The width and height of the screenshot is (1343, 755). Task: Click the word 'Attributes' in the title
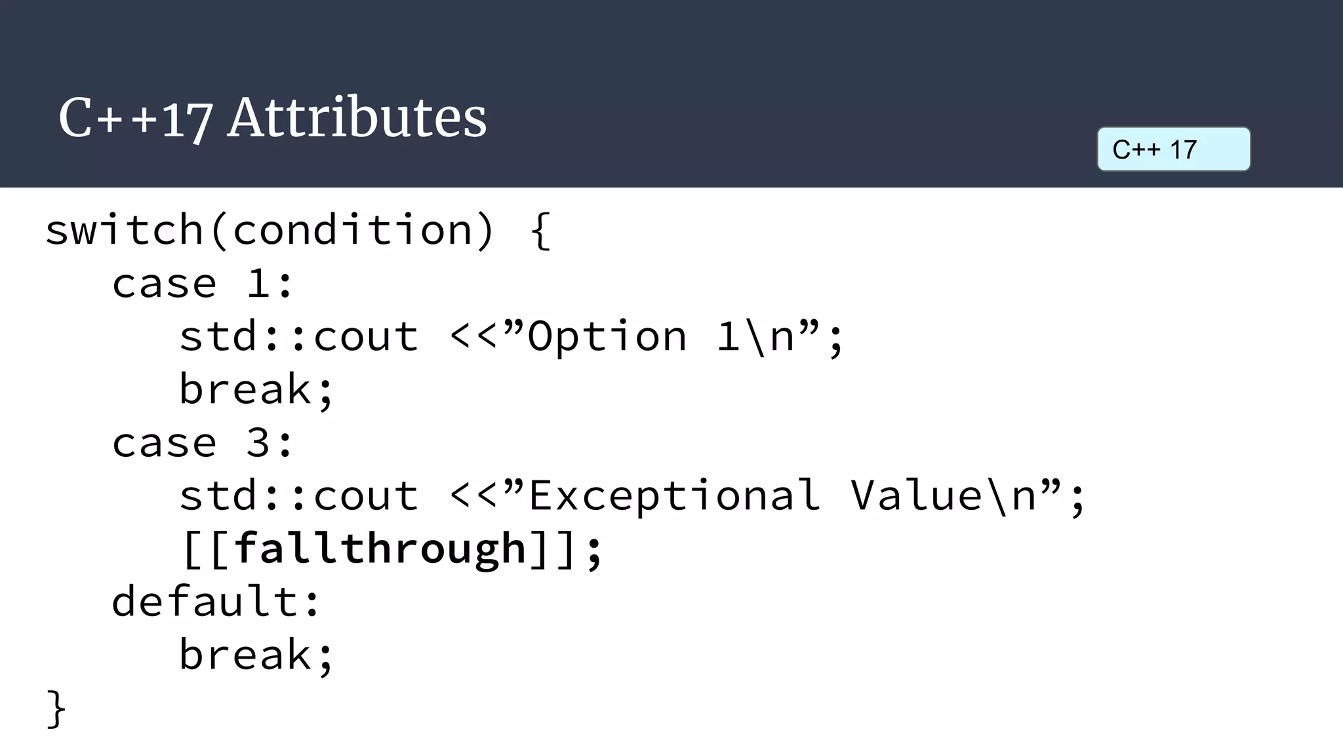[x=357, y=118]
